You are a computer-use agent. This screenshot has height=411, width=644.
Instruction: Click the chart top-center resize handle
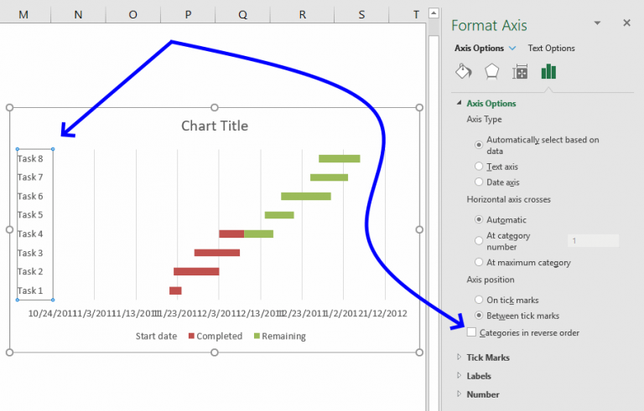215,107
